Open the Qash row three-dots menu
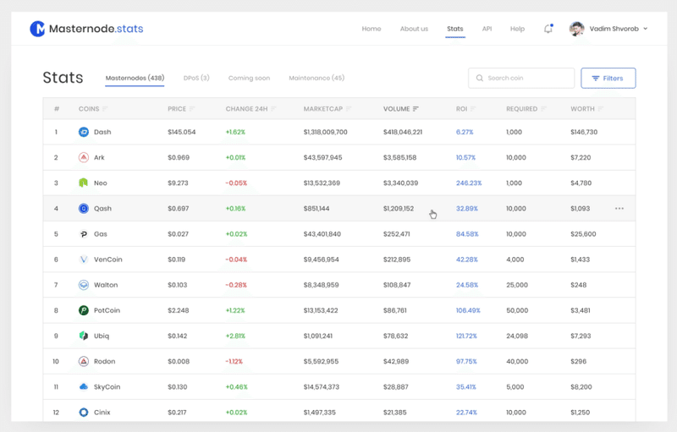 [619, 208]
